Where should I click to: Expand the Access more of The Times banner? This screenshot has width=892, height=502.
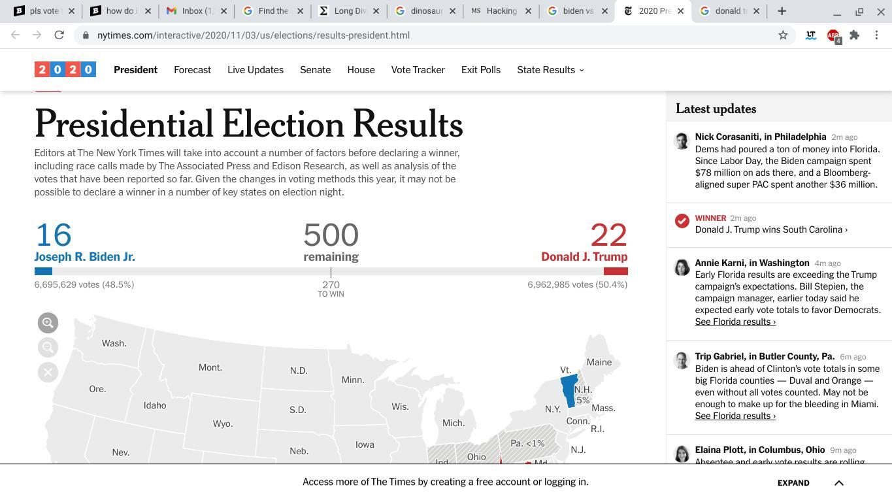793,483
